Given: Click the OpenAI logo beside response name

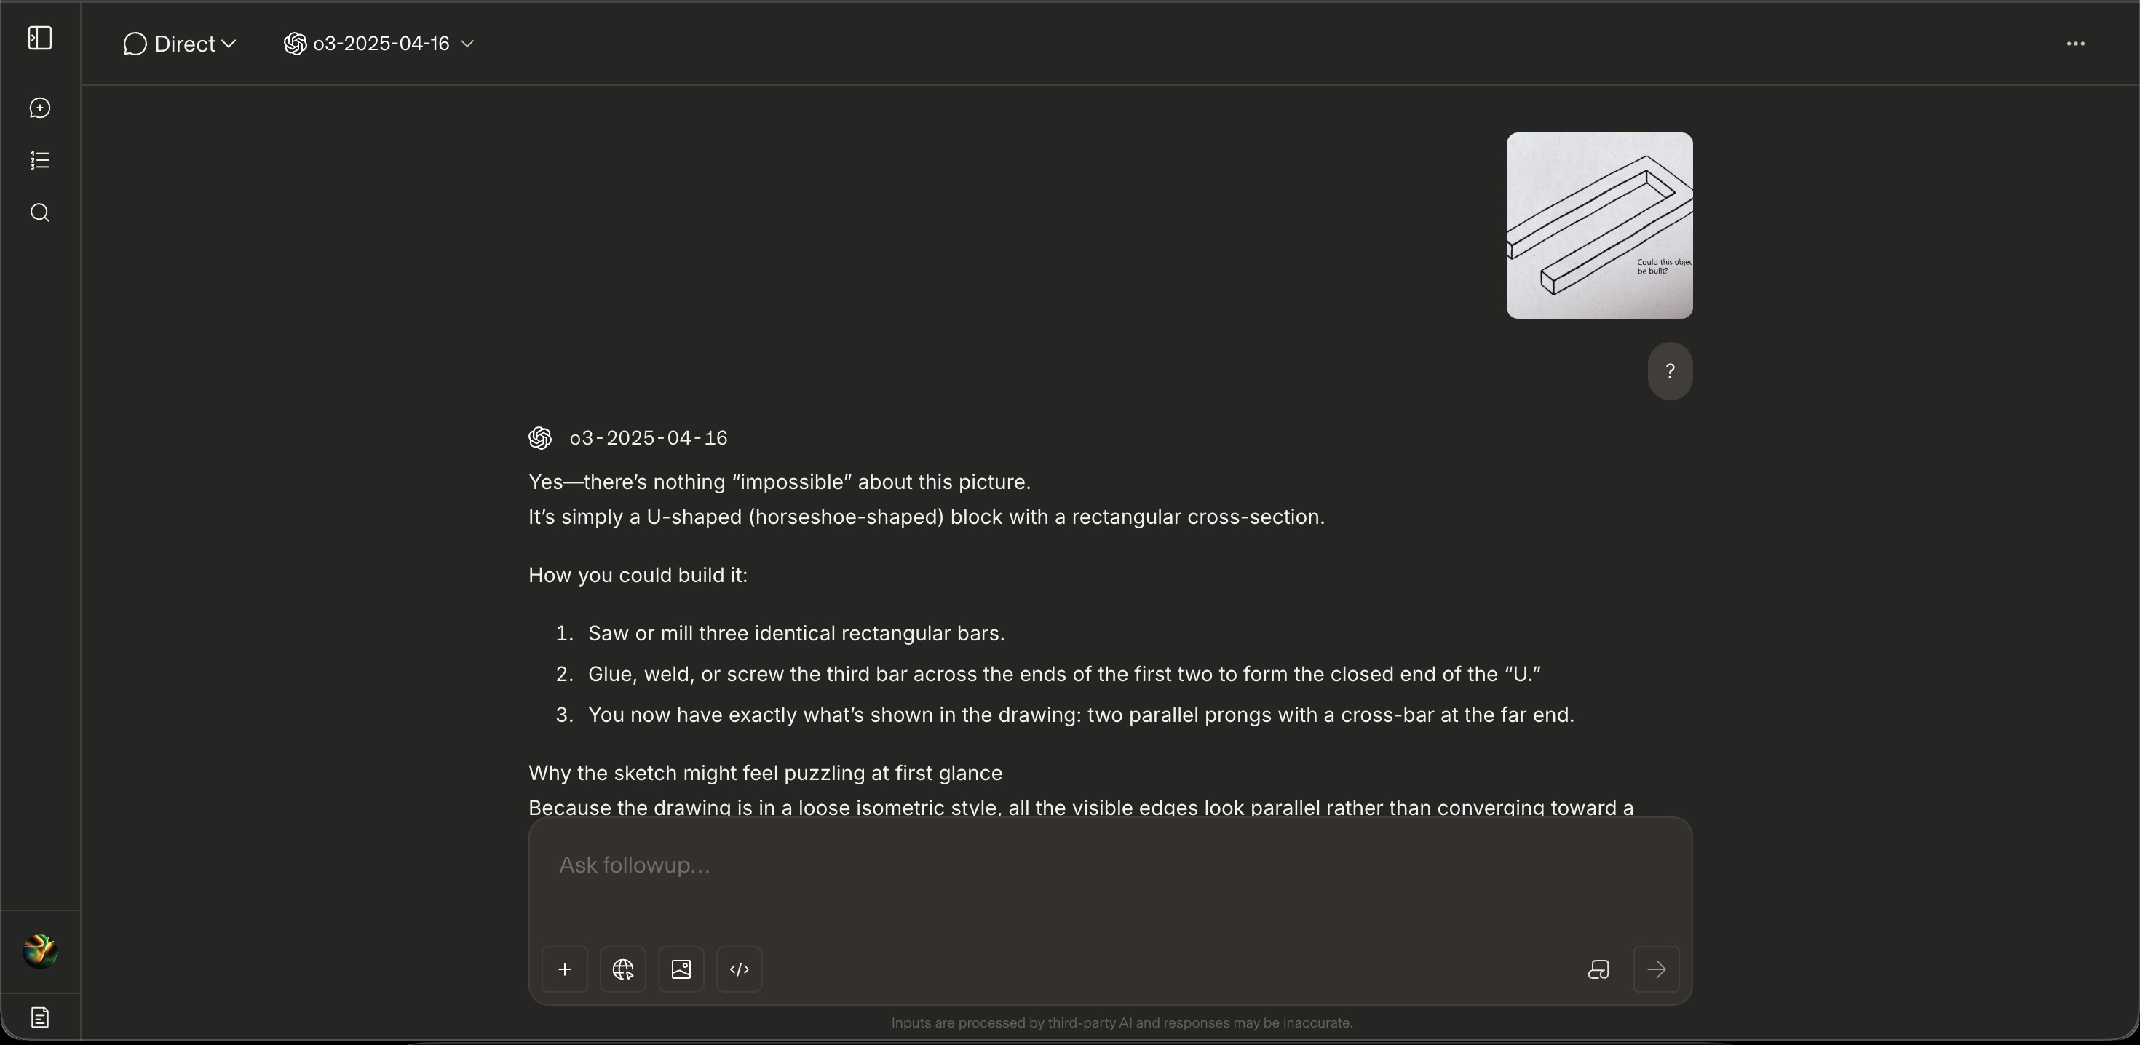Looking at the screenshot, I should pyautogui.click(x=540, y=439).
